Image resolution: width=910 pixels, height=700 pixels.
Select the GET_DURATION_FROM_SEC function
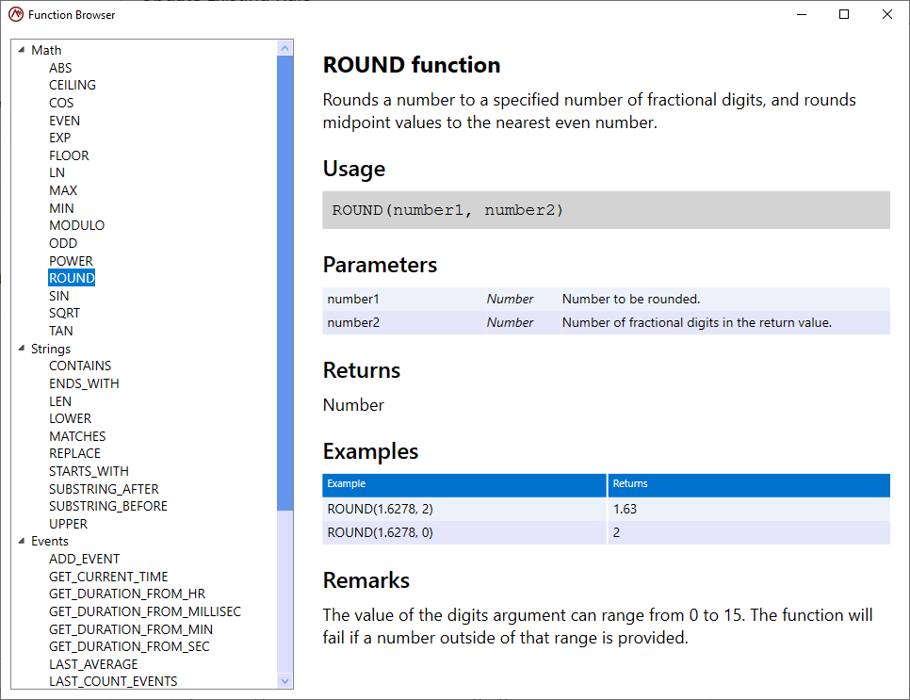click(129, 646)
